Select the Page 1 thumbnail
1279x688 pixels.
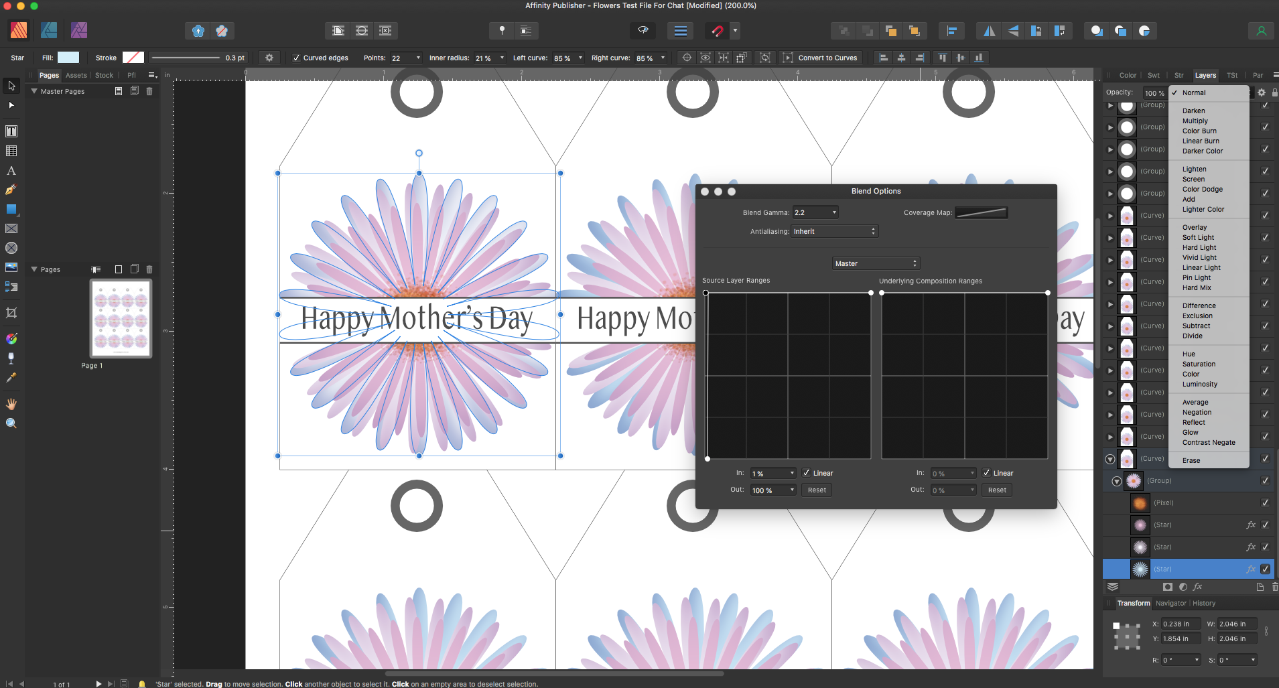pos(121,318)
